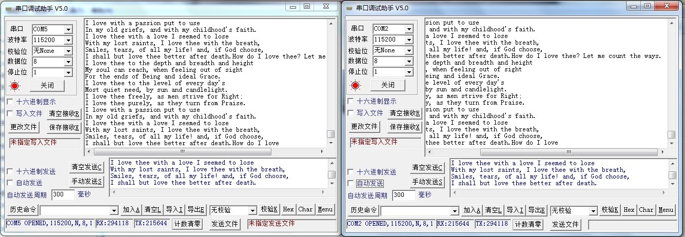Click Hex button in COM5 window
This screenshot has width=685, height=237.
[x=288, y=209]
